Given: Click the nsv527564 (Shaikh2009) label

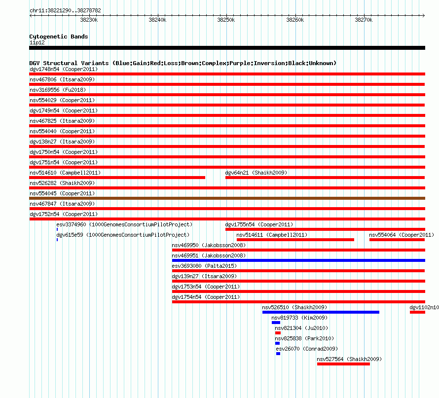Looking at the screenshot, I should tap(349, 359).
